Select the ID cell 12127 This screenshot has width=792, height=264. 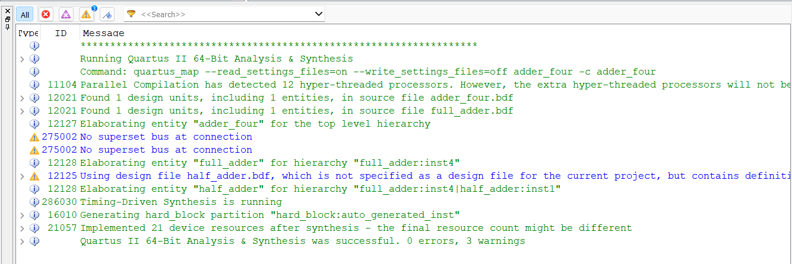[62, 124]
